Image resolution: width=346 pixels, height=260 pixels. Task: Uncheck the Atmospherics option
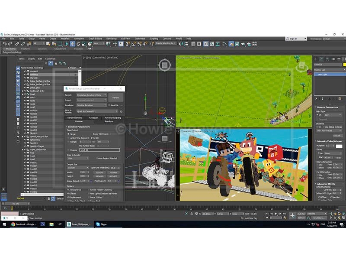pyautogui.click(x=68, y=189)
